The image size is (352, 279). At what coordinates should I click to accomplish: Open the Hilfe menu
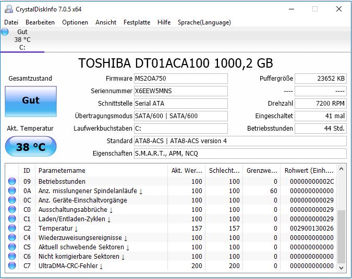click(x=164, y=22)
